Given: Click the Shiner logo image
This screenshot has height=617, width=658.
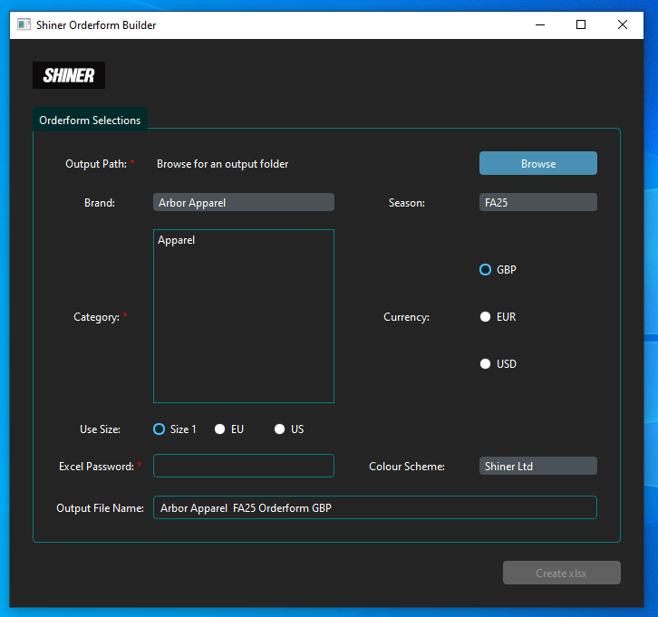Looking at the screenshot, I should pos(69,75).
